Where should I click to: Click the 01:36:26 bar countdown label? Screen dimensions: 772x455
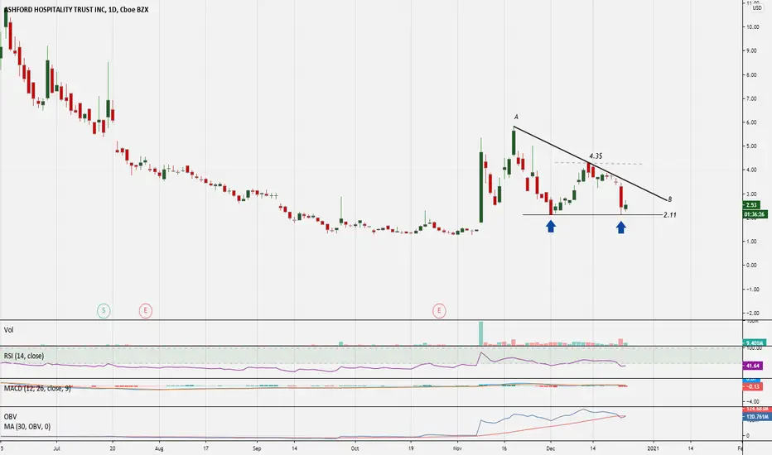coord(754,214)
